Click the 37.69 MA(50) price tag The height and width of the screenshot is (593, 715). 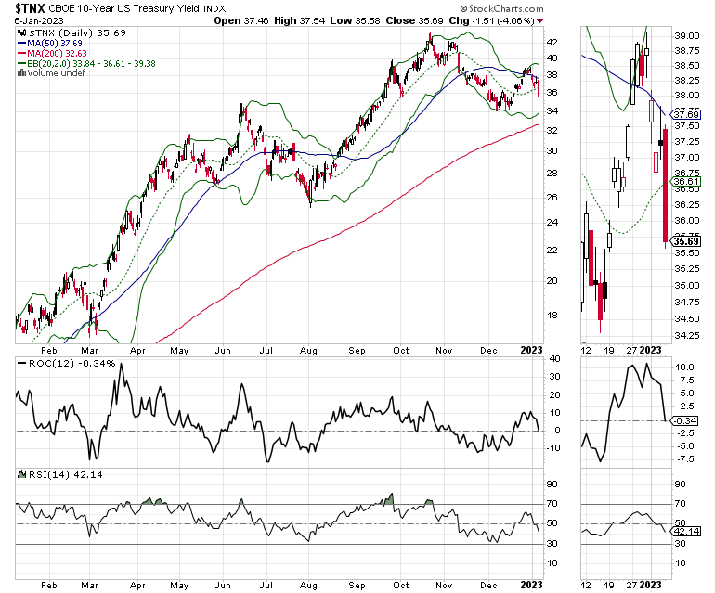[x=686, y=114]
